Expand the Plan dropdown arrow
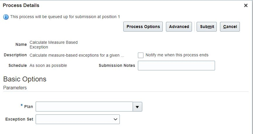This screenshot has width=253, height=134. pyautogui.click(x=138, y=107)
